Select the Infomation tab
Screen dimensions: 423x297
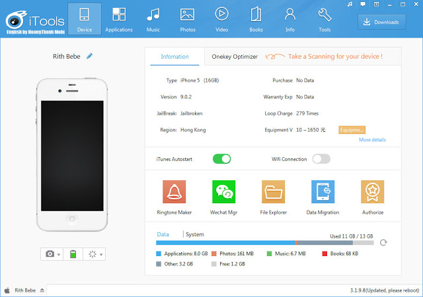(x=174, y=57)
